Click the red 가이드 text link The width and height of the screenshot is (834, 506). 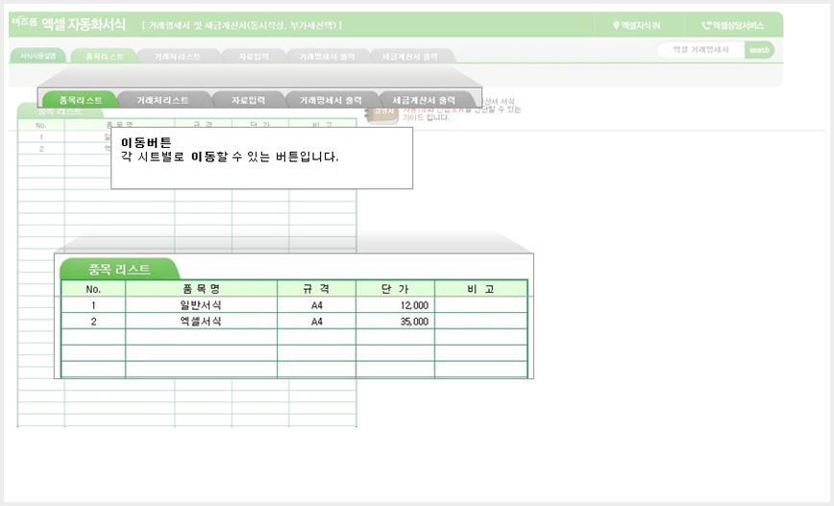(x=413, y=117)
